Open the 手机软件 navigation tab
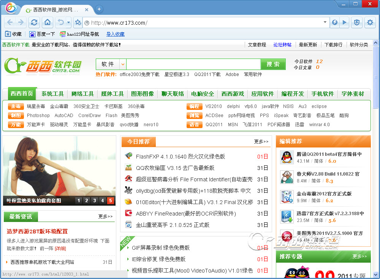The width and height of the screenshot is (380, 279). [x=323, y=94]
